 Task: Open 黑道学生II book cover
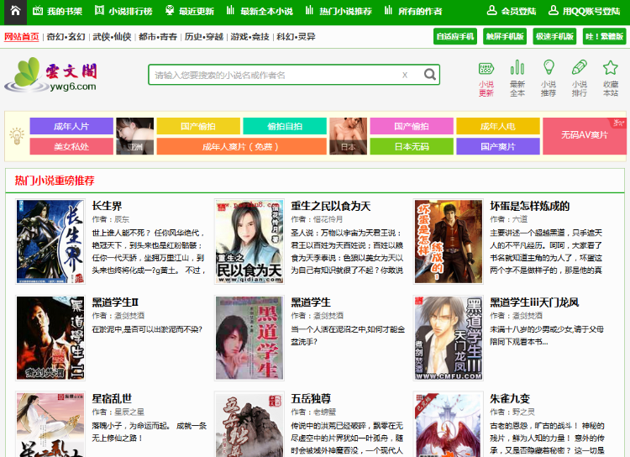(50, 338)
